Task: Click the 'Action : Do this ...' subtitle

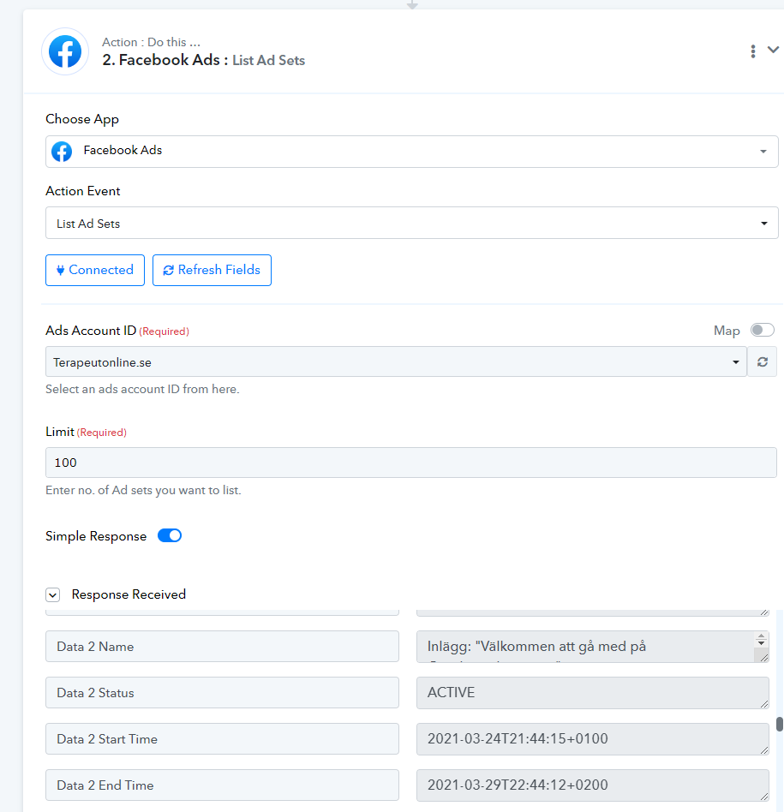Action: click(x=151, y=42)
